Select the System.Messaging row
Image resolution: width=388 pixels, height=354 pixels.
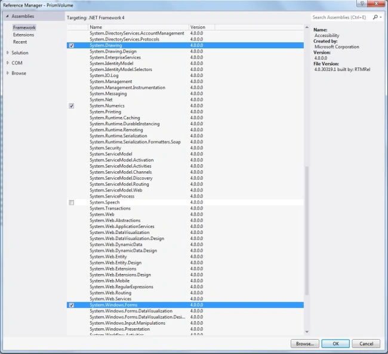[185, 94]
